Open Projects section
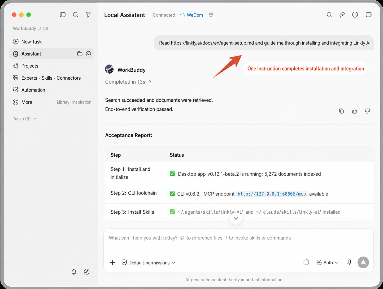Image resolution: width=383 pixels, height=289 pixels. [26, 66]
